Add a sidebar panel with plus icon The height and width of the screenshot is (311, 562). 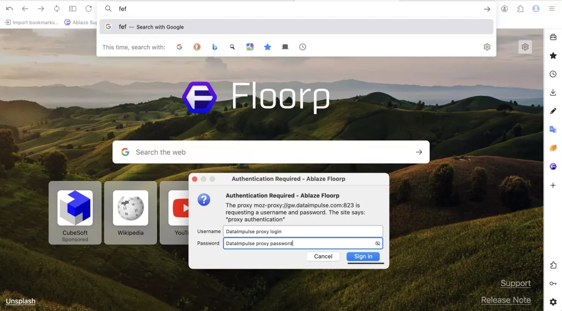[553, 185]
